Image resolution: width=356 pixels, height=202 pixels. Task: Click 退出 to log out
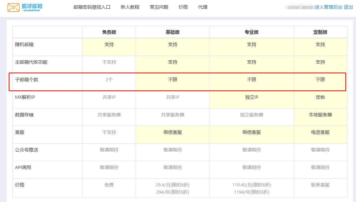click(x=348, y=7)
